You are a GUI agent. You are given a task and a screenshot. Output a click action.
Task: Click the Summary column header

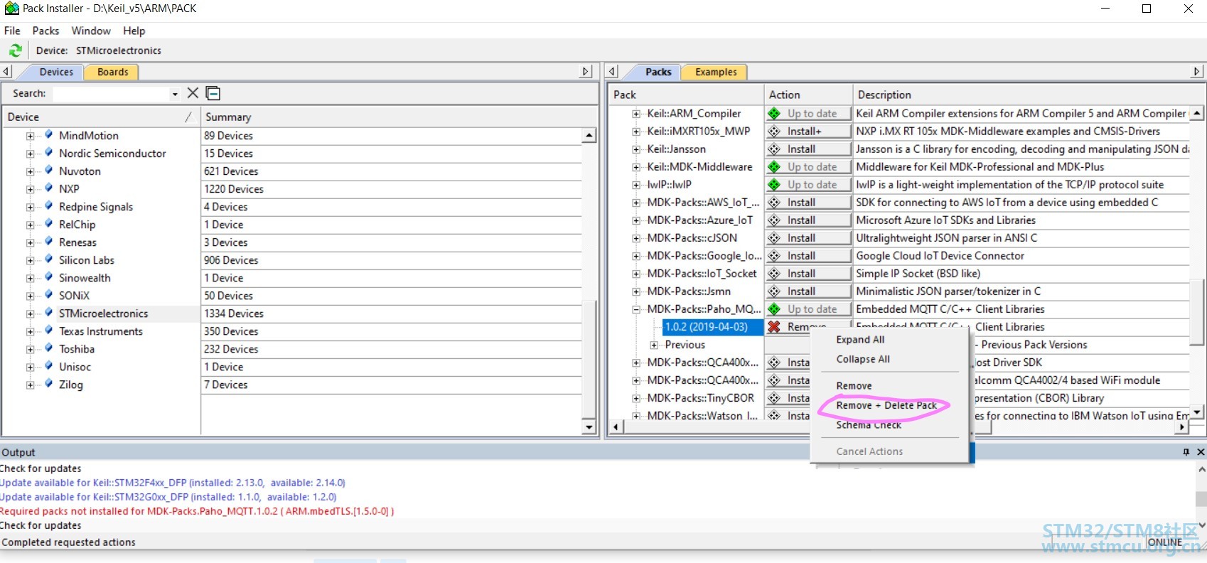[399, 117]
